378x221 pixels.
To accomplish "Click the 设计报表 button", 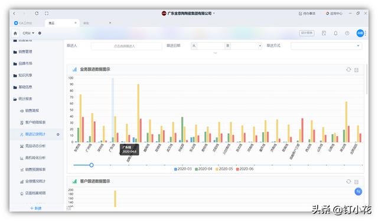I will click(307, 33).
